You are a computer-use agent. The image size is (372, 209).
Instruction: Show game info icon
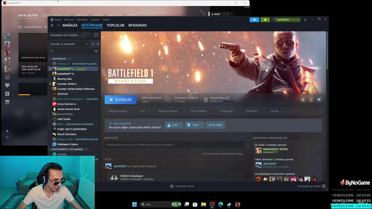click(311, 100)
